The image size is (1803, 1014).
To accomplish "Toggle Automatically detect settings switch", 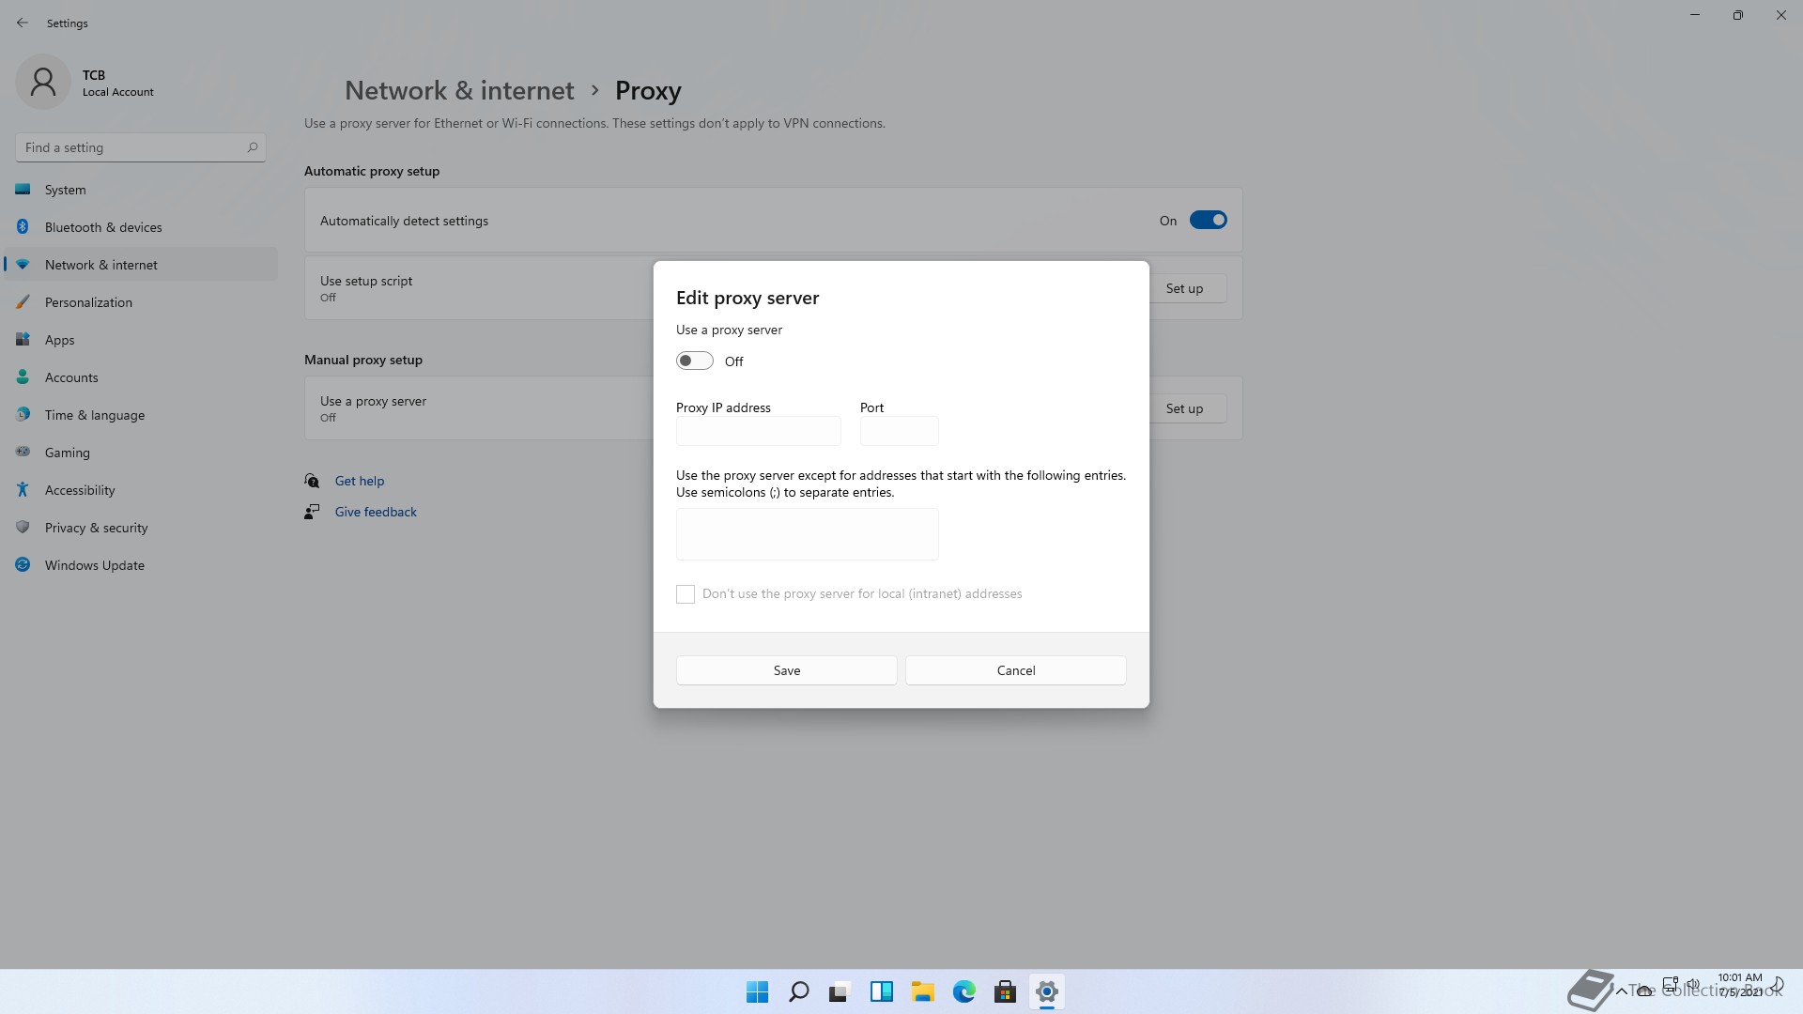I will point(1208,221).
